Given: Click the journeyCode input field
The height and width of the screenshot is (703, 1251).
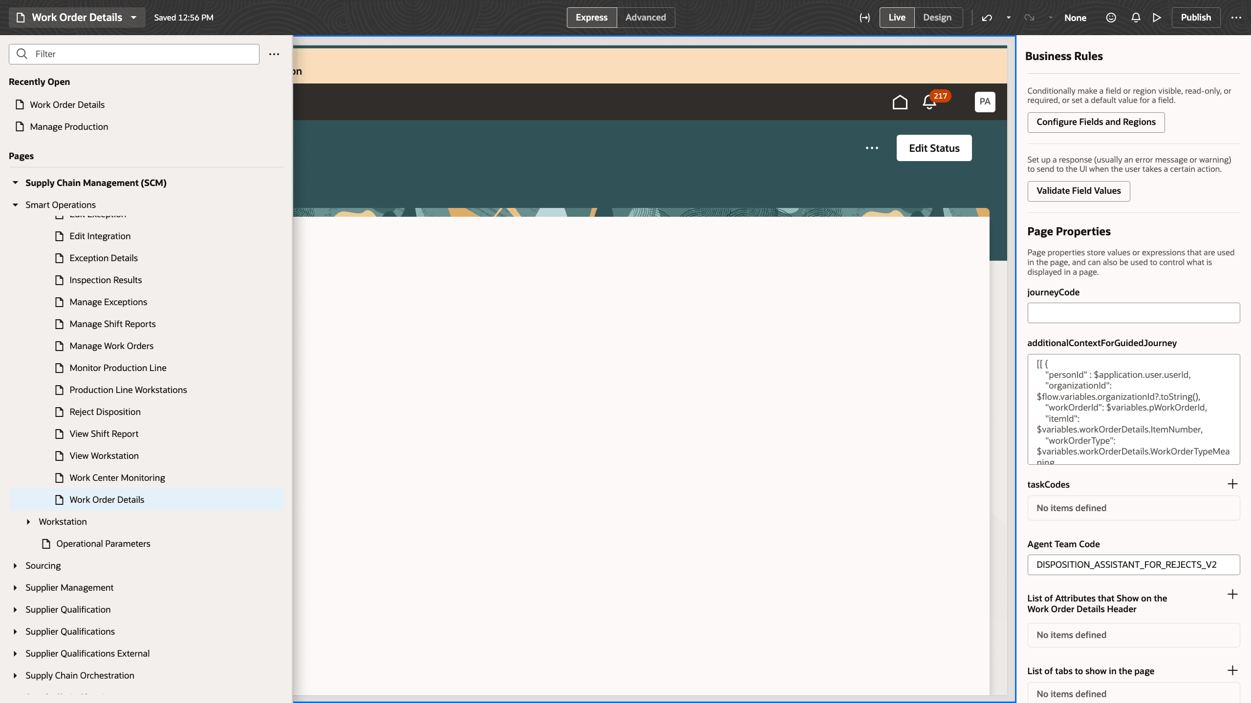Looking at the screenshot, I should coord(1134,312).
